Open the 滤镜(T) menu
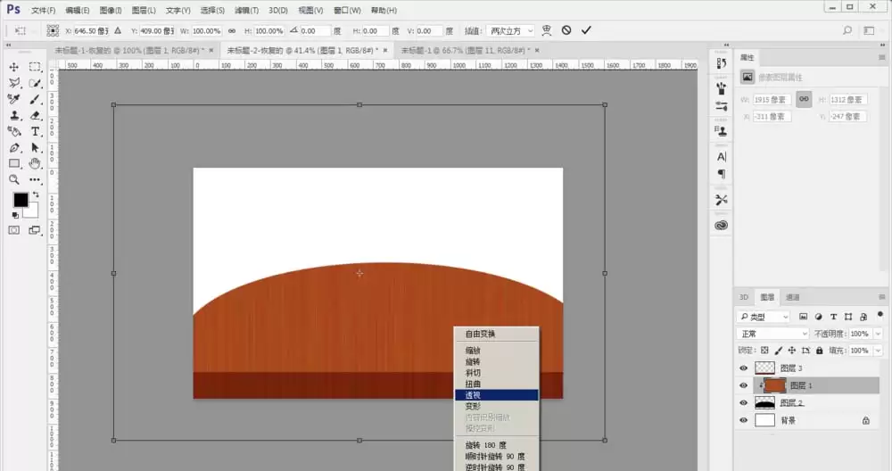 click(246, 10)
